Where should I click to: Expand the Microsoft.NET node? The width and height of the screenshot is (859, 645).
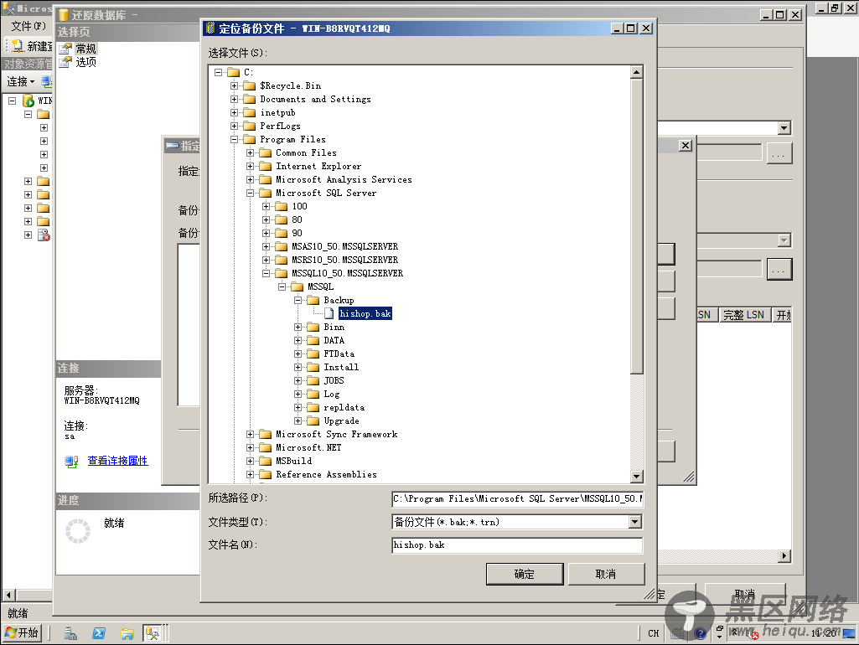pos(250,447)
